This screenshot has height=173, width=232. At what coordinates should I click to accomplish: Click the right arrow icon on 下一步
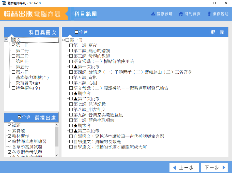pos(224,168)
